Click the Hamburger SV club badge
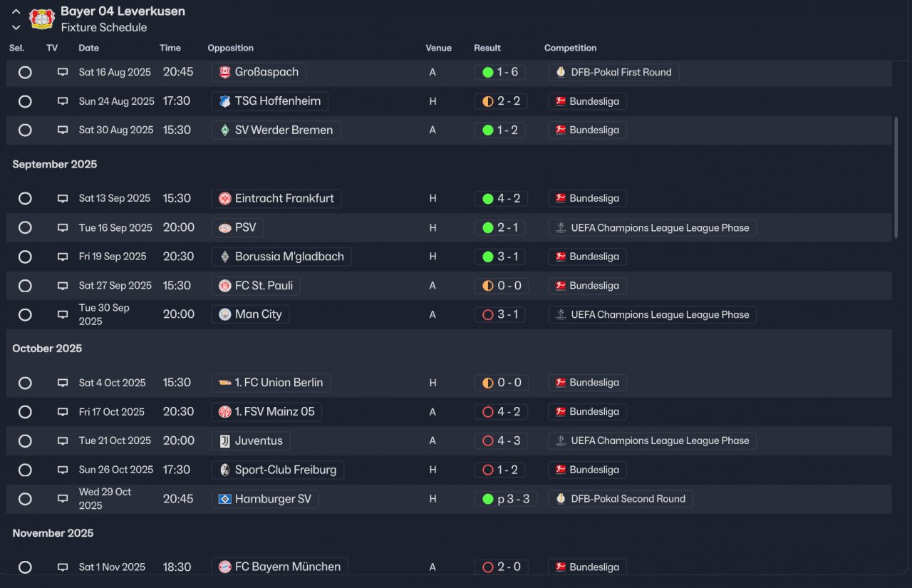The image size is (912, 588). coord(225,499)
